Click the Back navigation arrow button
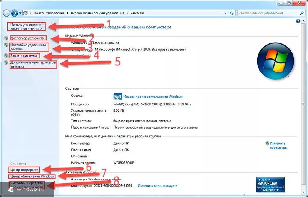The height and width of the screenshot is (197, 308). click(x=7, y=13)
